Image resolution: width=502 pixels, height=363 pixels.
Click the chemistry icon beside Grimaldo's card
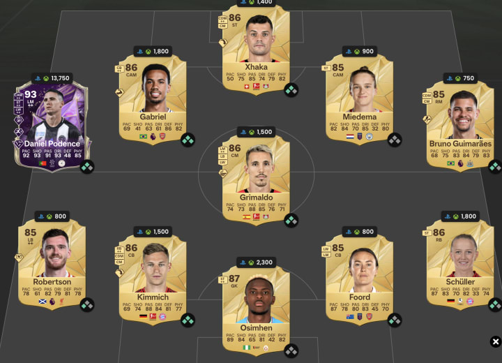[291, 221]
